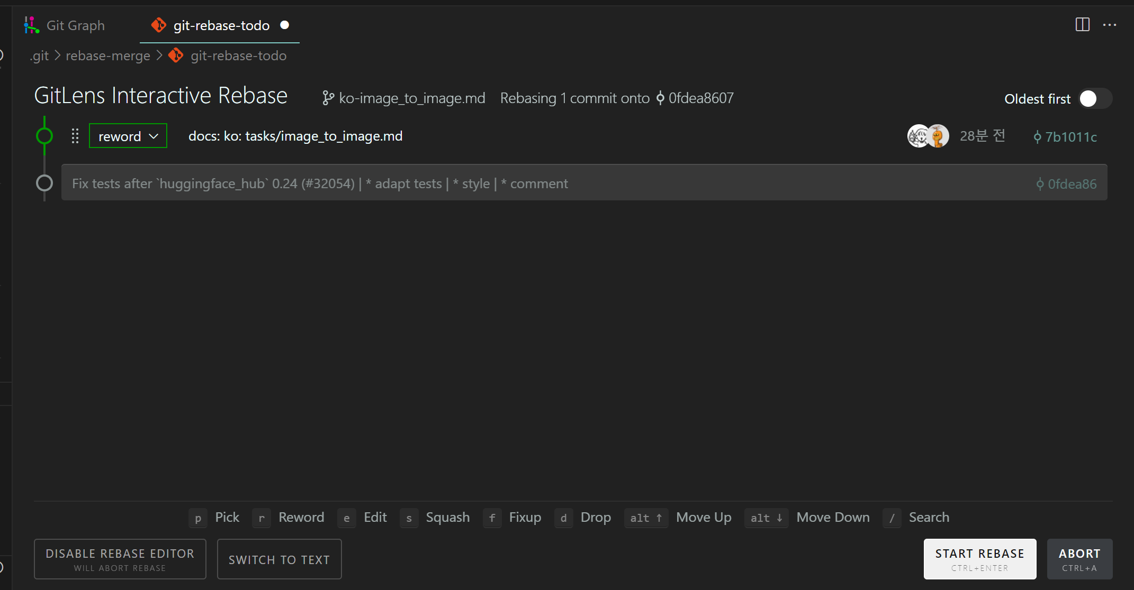
Task: Click the branch icon beside ko-image_to_image.md
Action: [328, 98]
